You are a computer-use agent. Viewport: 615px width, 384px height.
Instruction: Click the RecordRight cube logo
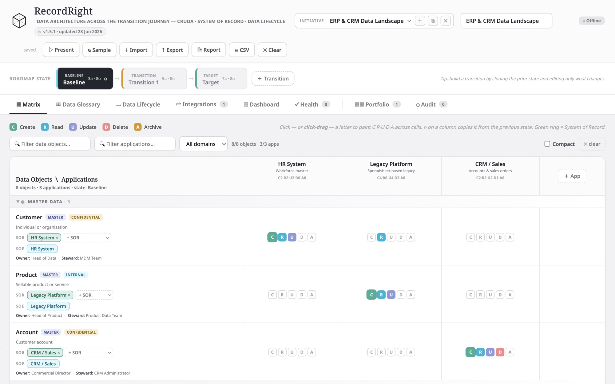coord(19,21)
